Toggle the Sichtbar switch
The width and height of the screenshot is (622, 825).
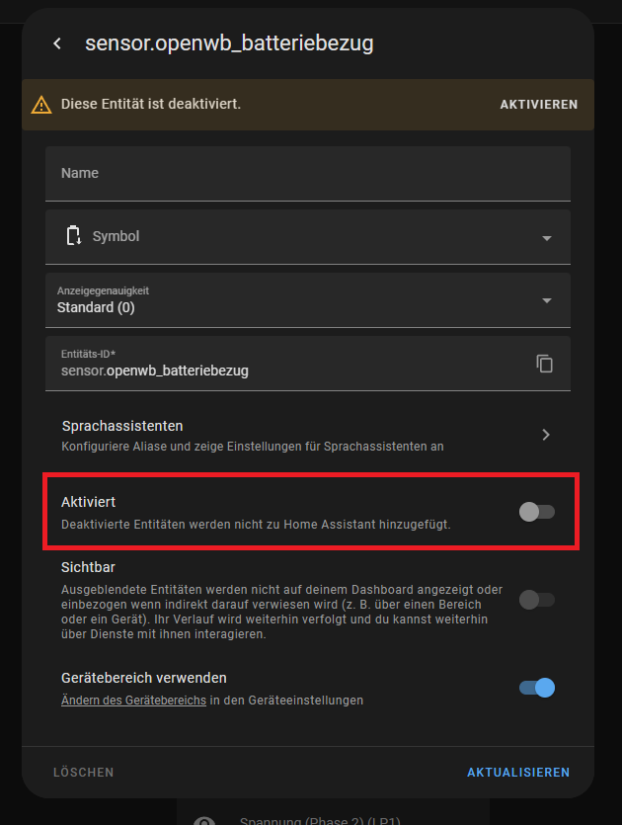point(537,599)
